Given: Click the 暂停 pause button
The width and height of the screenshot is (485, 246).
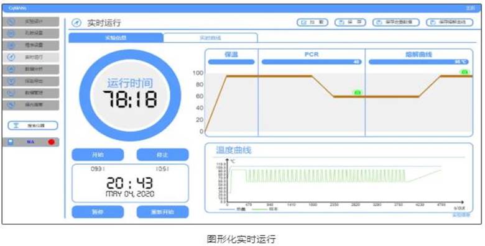Looking at the screenshot, I should coord(98,212).
